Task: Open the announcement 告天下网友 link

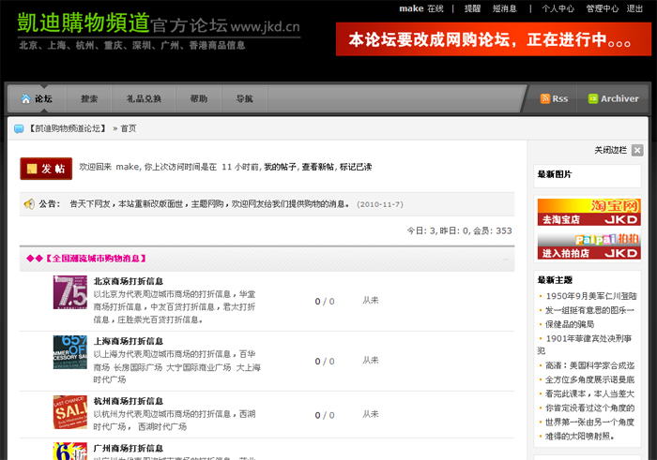Action: pyautogui.click(x=210, y=204)
